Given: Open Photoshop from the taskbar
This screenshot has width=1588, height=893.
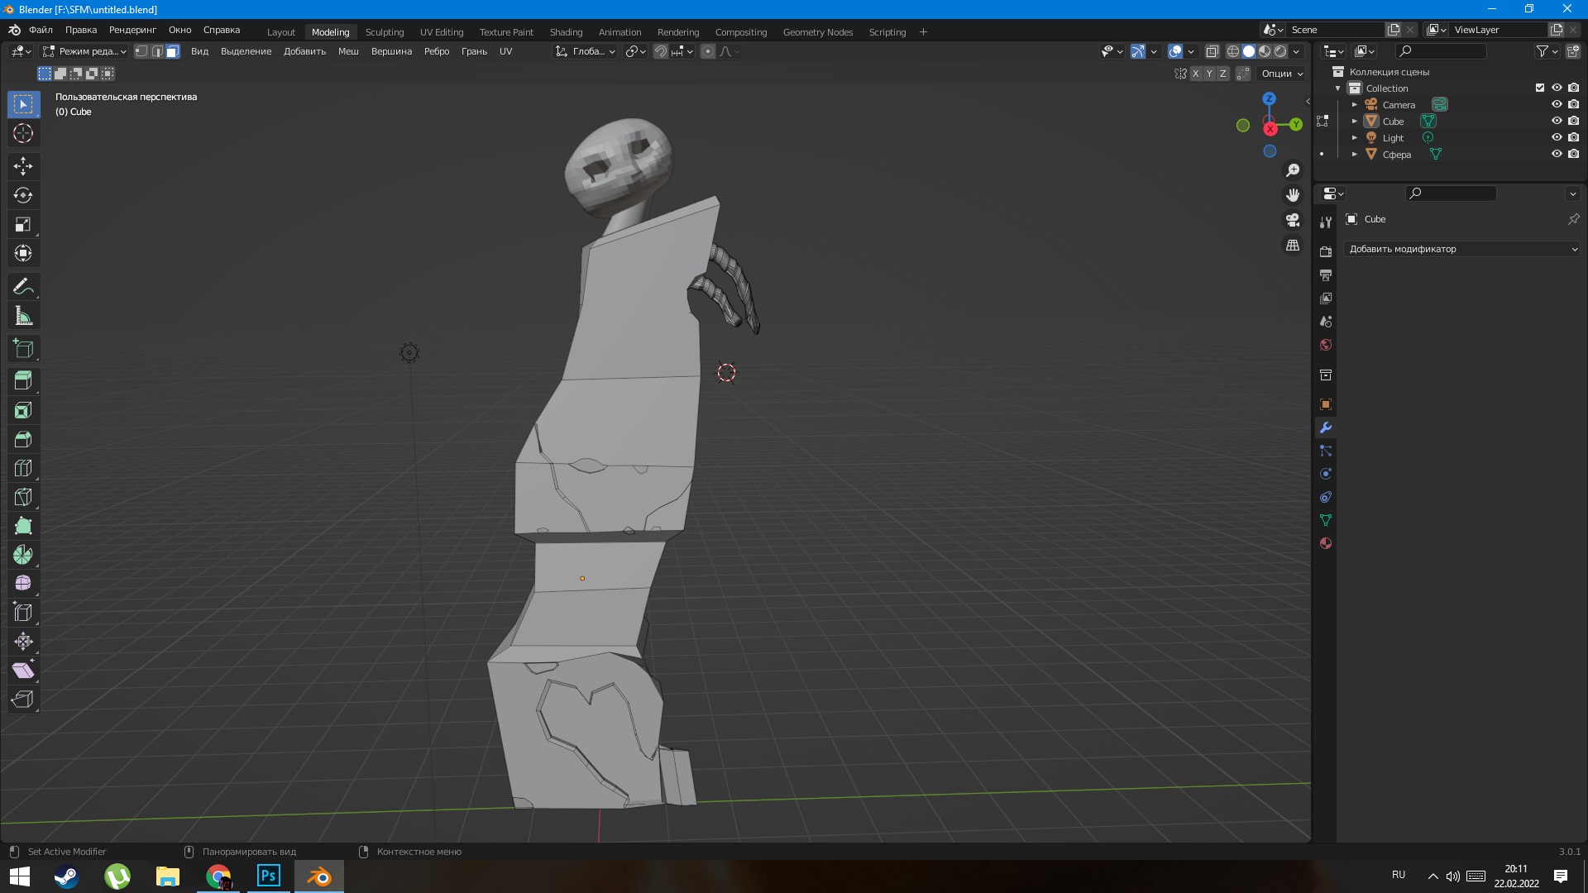Looking at the screenshot, I should [x=269, y=876].
